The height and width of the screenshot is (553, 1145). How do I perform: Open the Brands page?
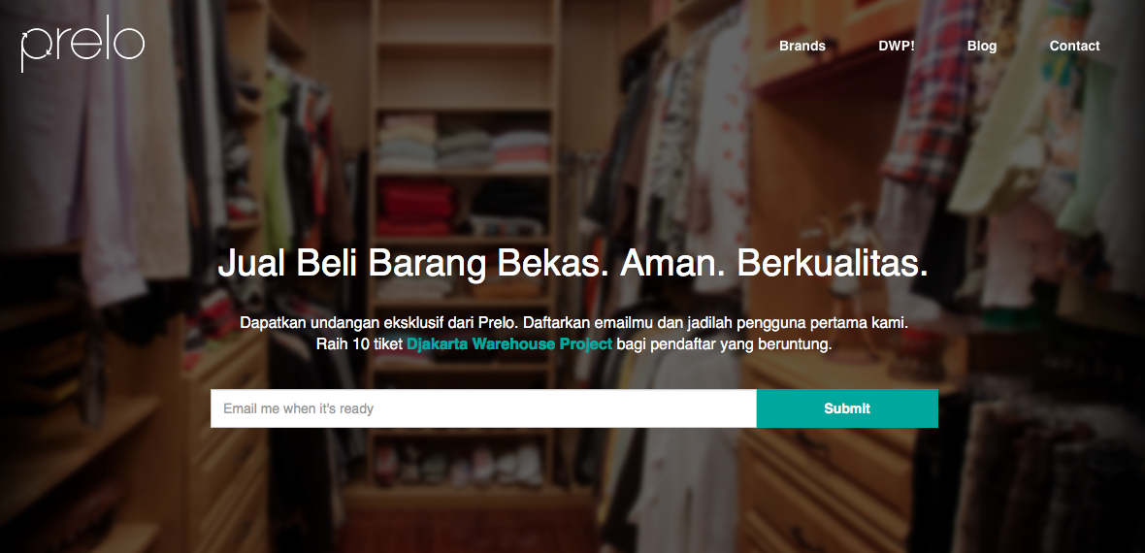[801, 46]
